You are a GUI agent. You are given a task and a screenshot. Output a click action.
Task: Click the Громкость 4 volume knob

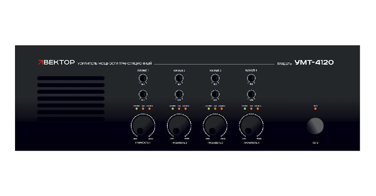pyautogui.click(x=250, y=126)
